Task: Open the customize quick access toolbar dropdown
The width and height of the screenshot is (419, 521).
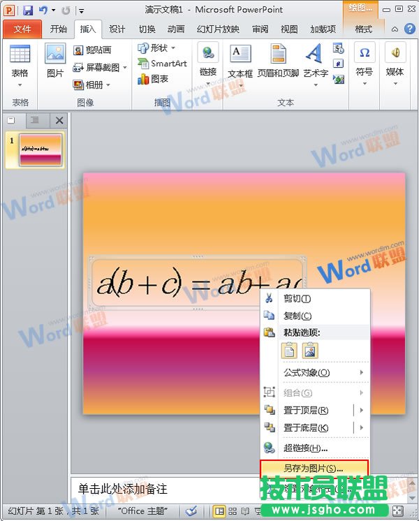Action: [81, 11]
